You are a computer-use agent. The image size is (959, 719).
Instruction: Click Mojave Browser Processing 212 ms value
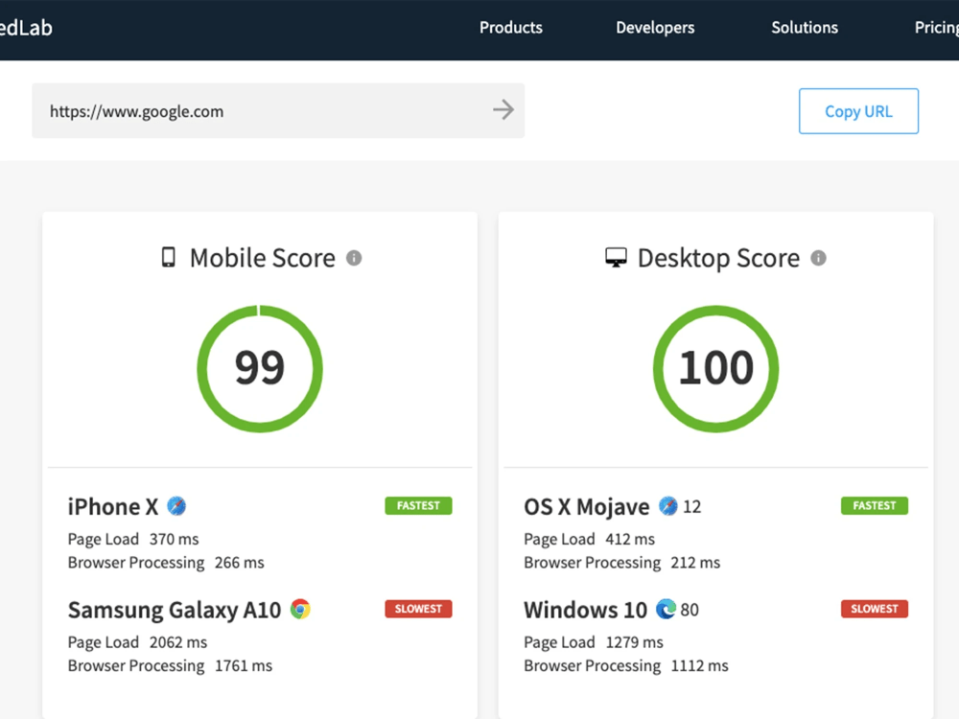click(695, 563)
